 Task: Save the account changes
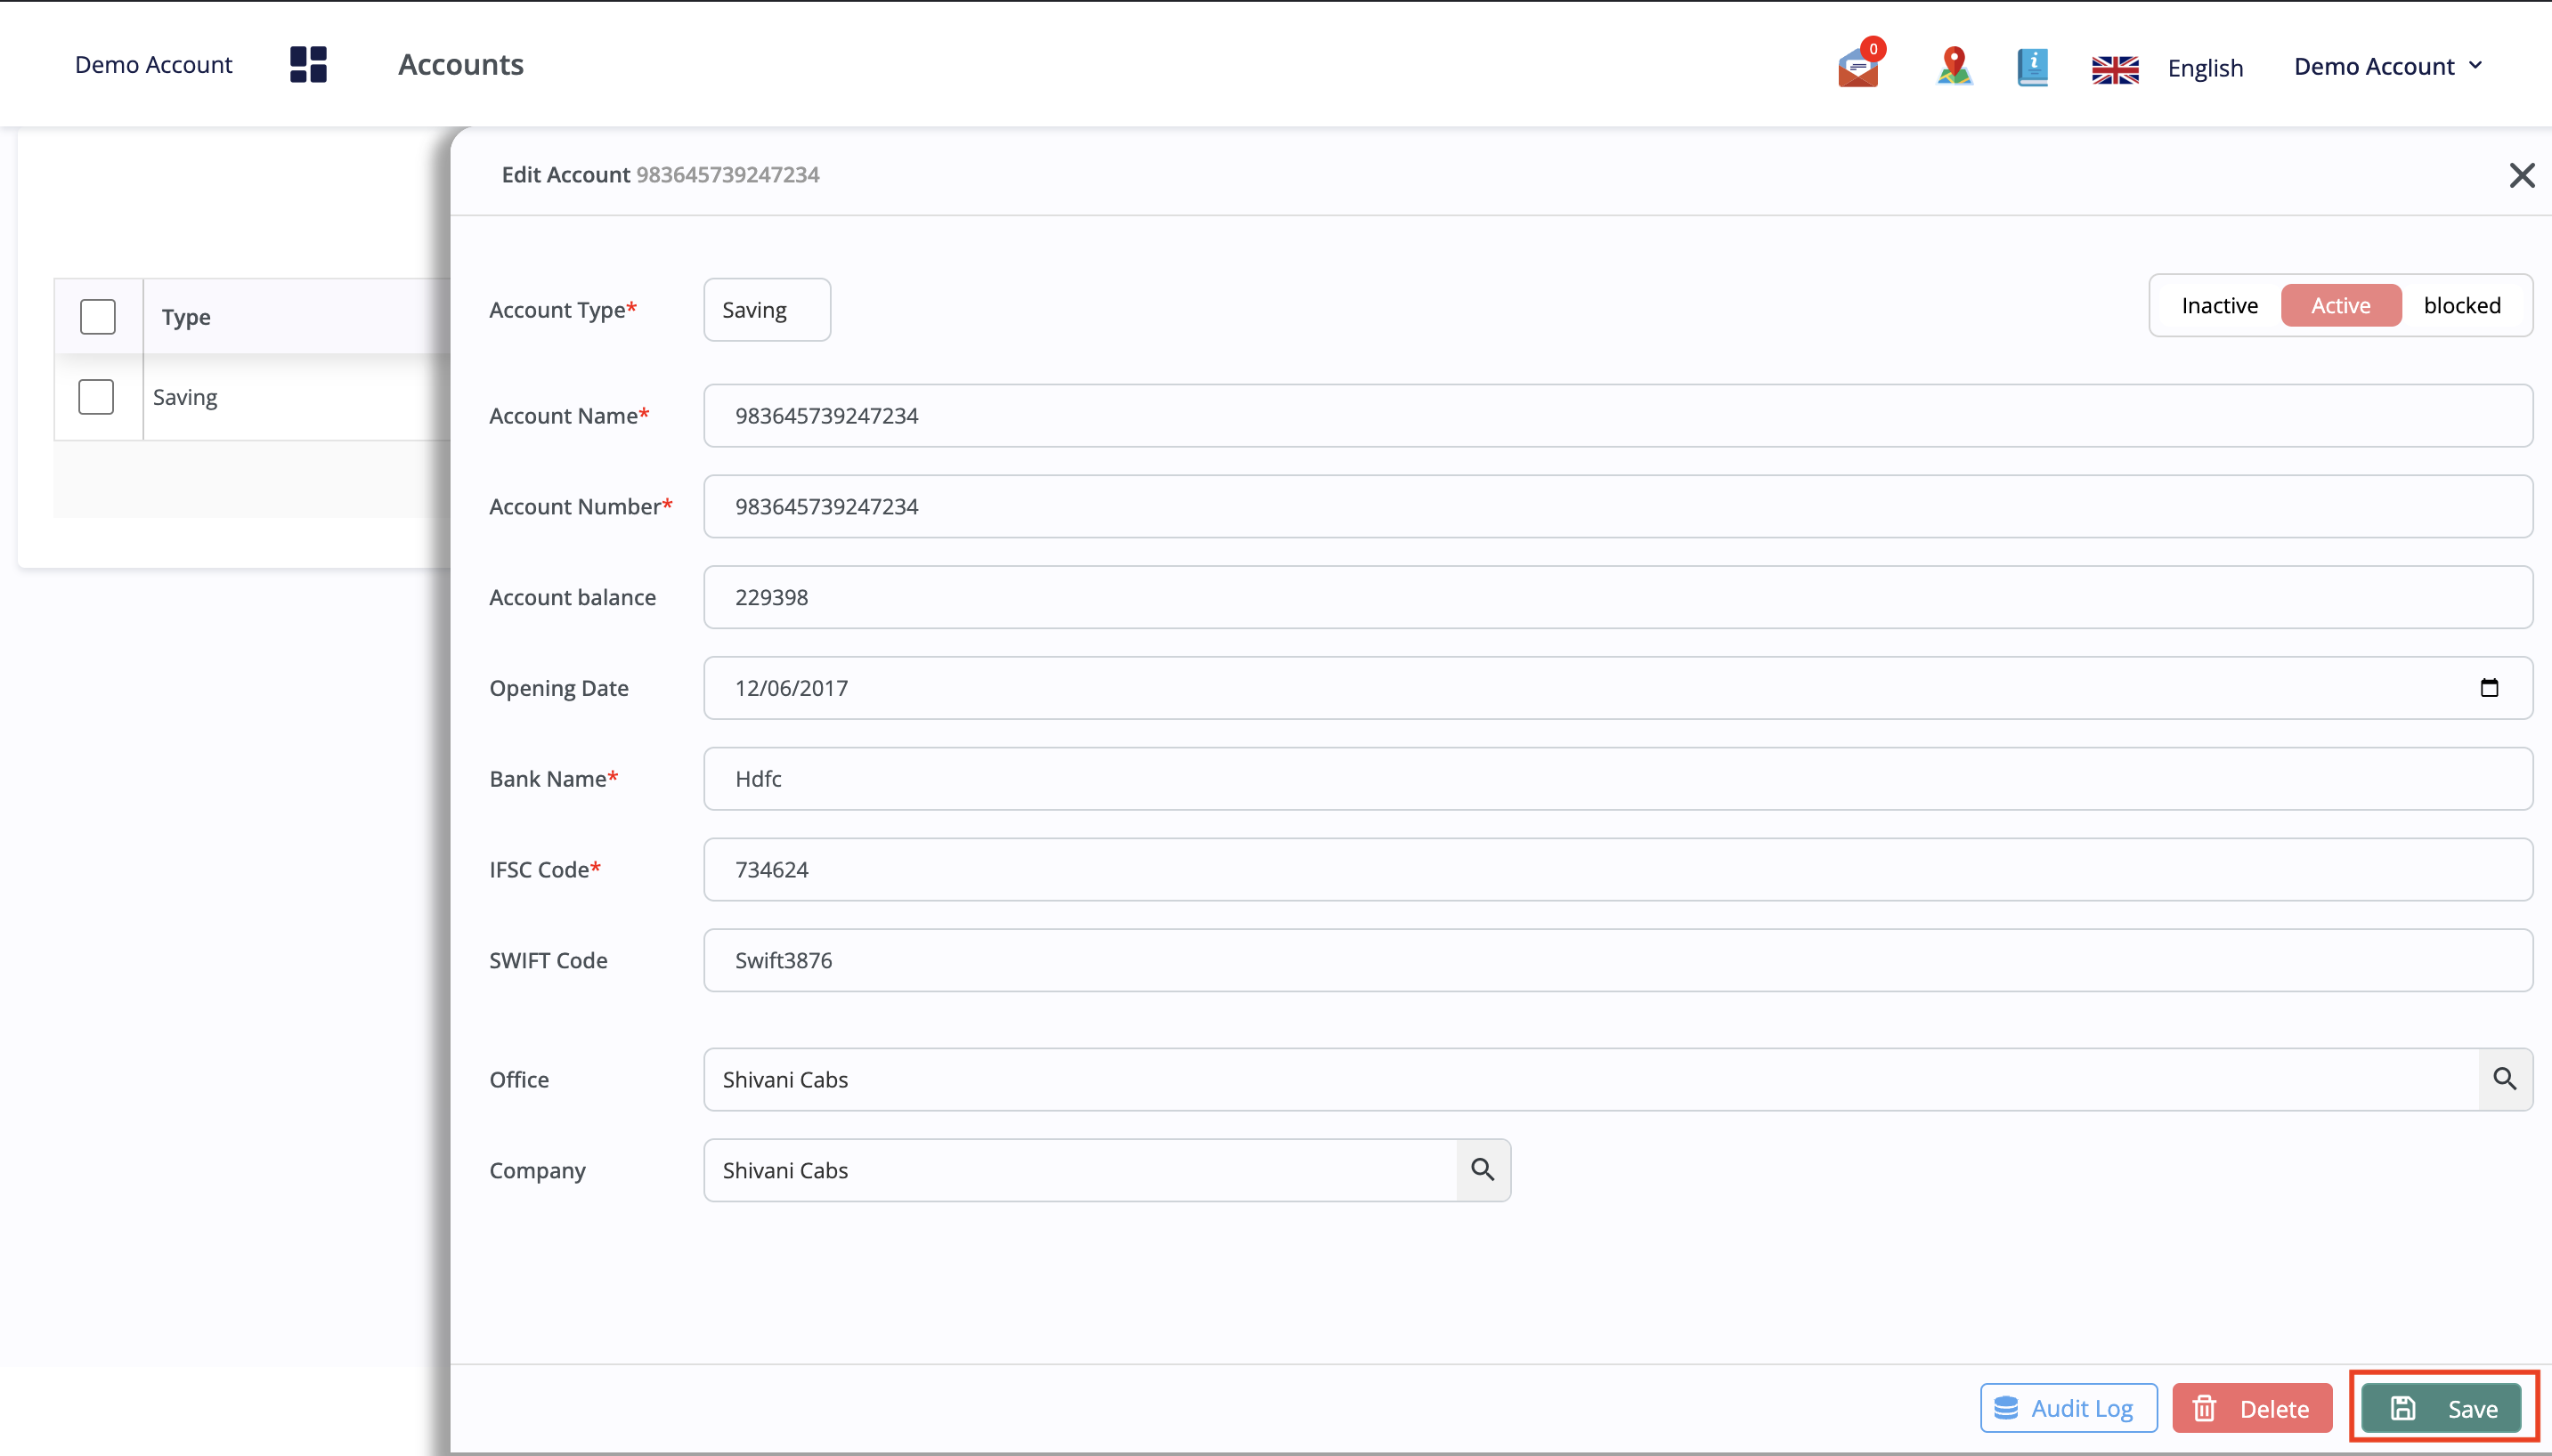(2442, 1409)
